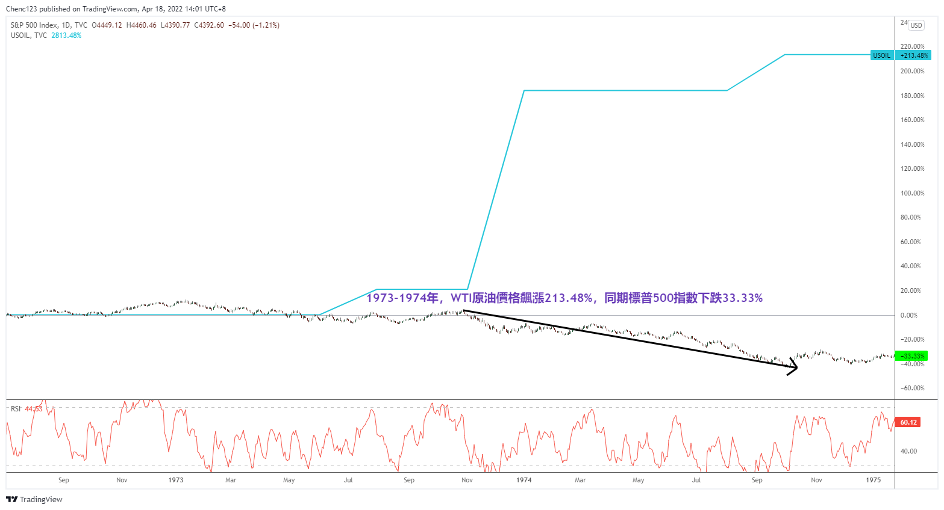The height and width of the screenshot is (510, 944).
Task: Click the TradingView logo at bottom left
Action: pos(34,499)
